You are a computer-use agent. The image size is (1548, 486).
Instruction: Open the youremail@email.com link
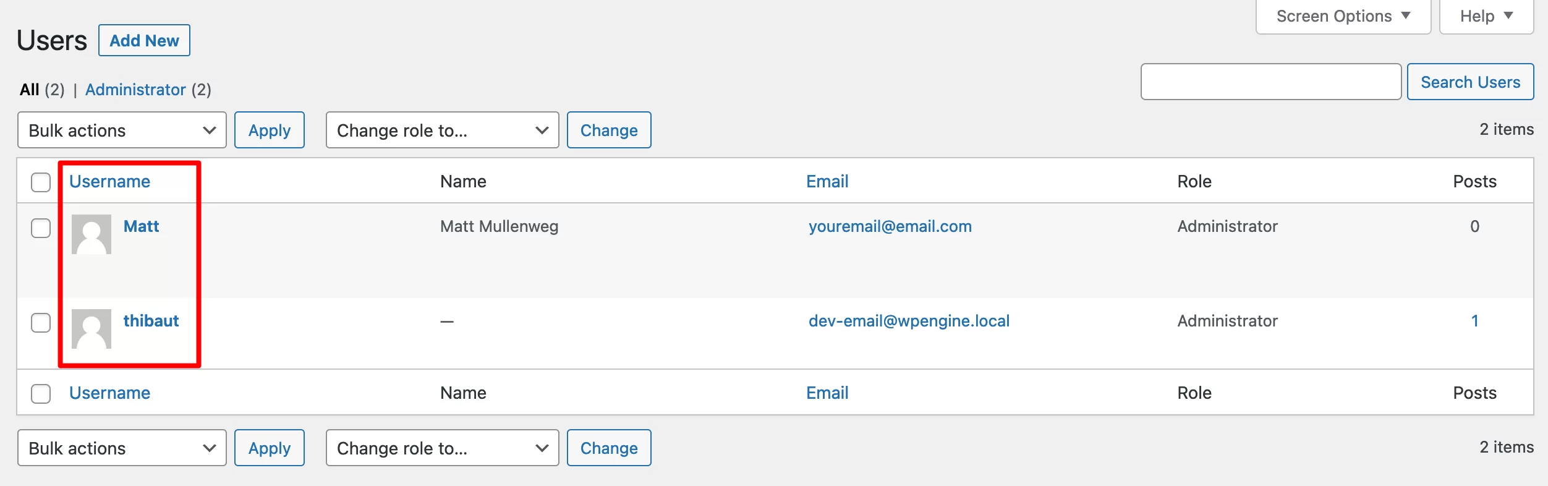890,226
